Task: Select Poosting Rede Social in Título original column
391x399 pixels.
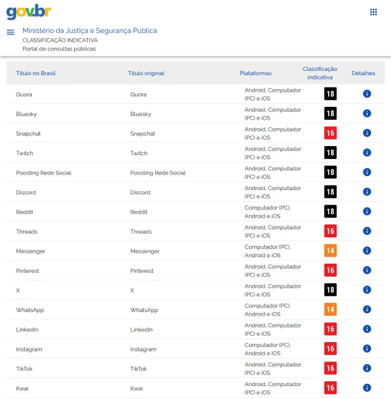Action: 158,173
